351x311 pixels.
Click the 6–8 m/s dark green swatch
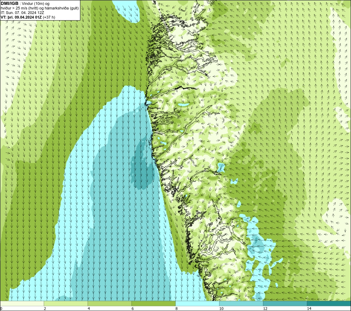pos(154,303)
